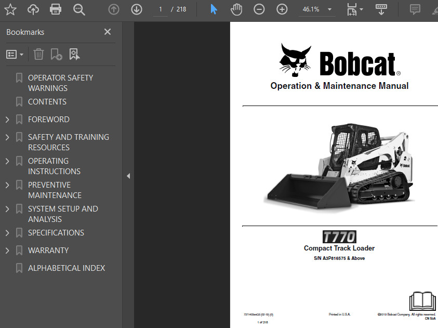The height and width of the screenshot is (328, 438).
Task: Delete the selected bookmark with the trash icon
Action: click(x=38, y=54)
